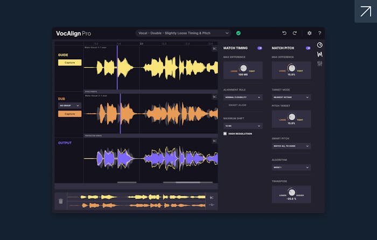Click the Pitch Max Difference knob
Screen dimensions: 377x240
click(292, 68)
